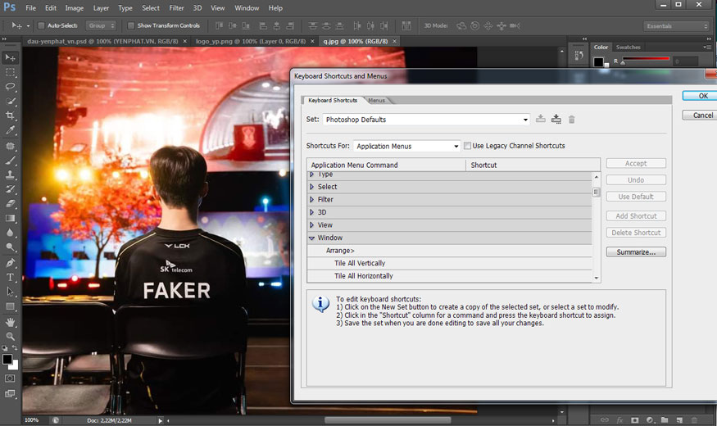Pick the Crop tool

[x=11, y=116]
